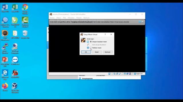Click the network adapter status bar icon
This screenshot has height=102, width=183.
tap(117, 74)
